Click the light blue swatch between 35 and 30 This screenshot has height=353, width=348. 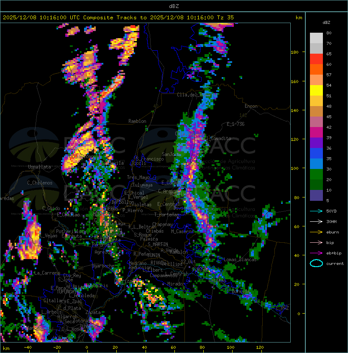[x=316, y=164]
